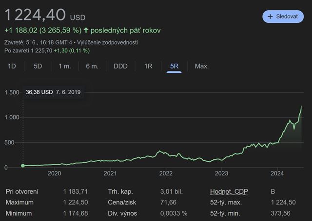312x221 pixels.
Task: Click the dividend yield 0,0033 %
Action: 174,213
